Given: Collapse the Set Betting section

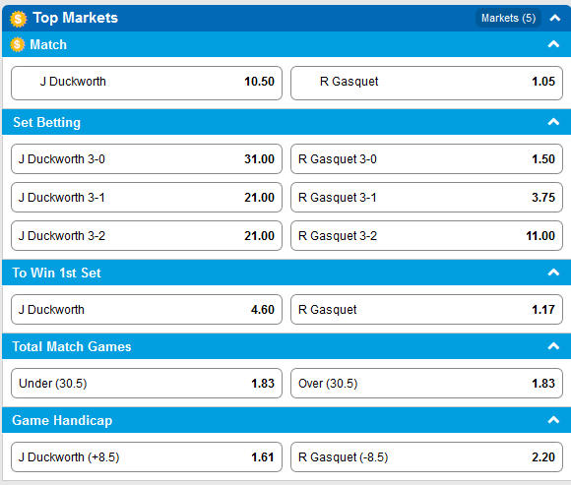Looking at the screenshot, I should (x=553, y=122).
